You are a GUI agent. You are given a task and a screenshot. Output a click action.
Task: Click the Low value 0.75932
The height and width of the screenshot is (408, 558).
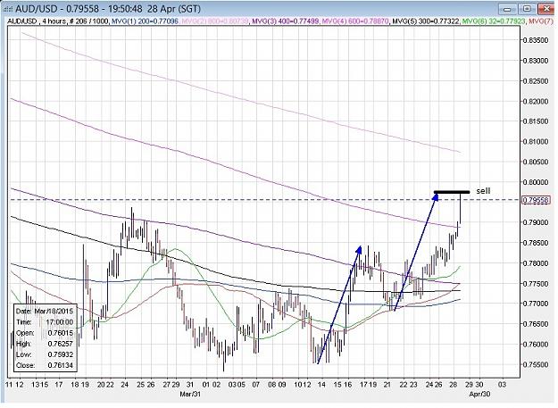61,355
